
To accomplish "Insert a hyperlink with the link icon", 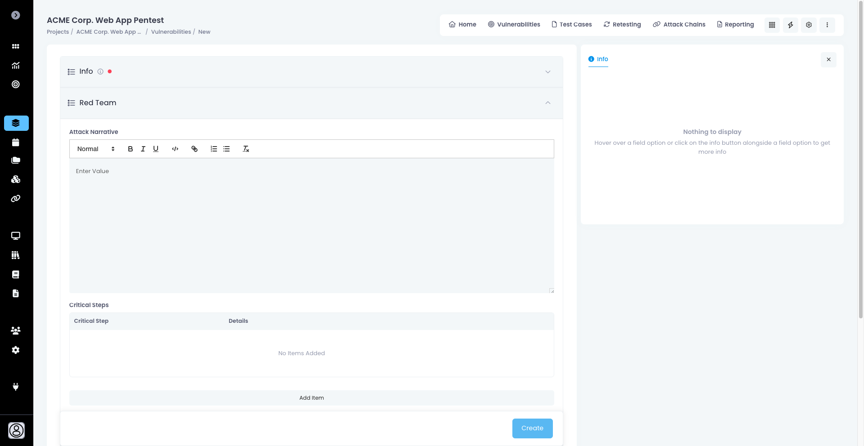I will (195, 149).
